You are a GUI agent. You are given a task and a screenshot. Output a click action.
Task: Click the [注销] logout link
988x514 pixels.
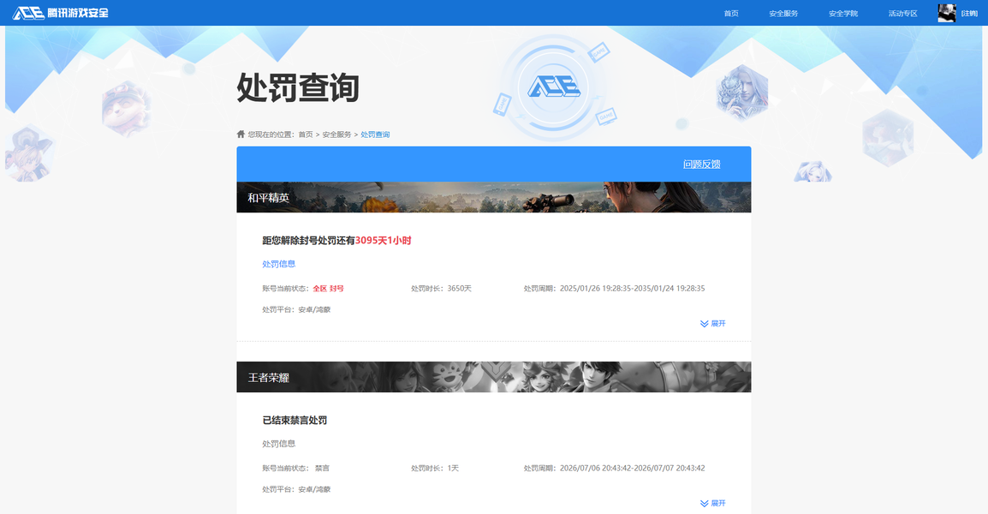pyautogui.click(x=969, y=13)
